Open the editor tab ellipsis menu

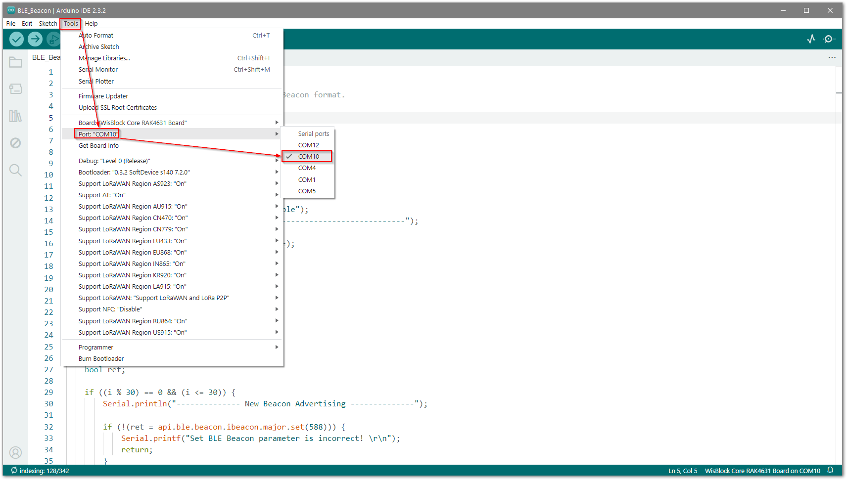click(x=832, y=57)
